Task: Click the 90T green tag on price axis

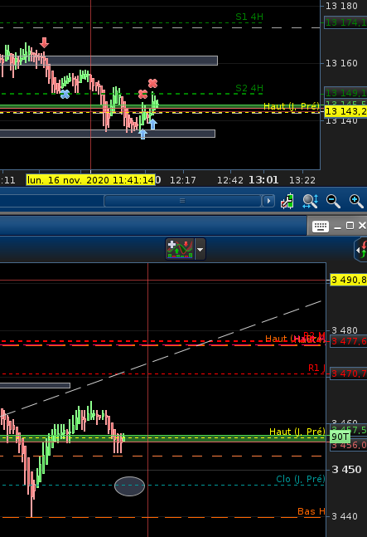Action: (x=340, y=437)
